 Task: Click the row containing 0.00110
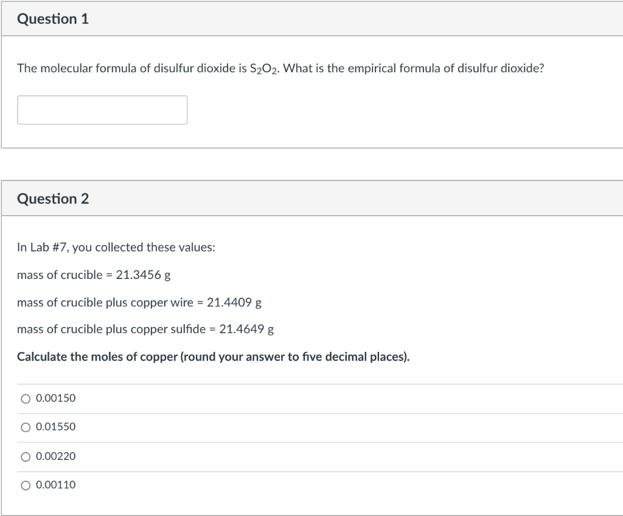243,485
